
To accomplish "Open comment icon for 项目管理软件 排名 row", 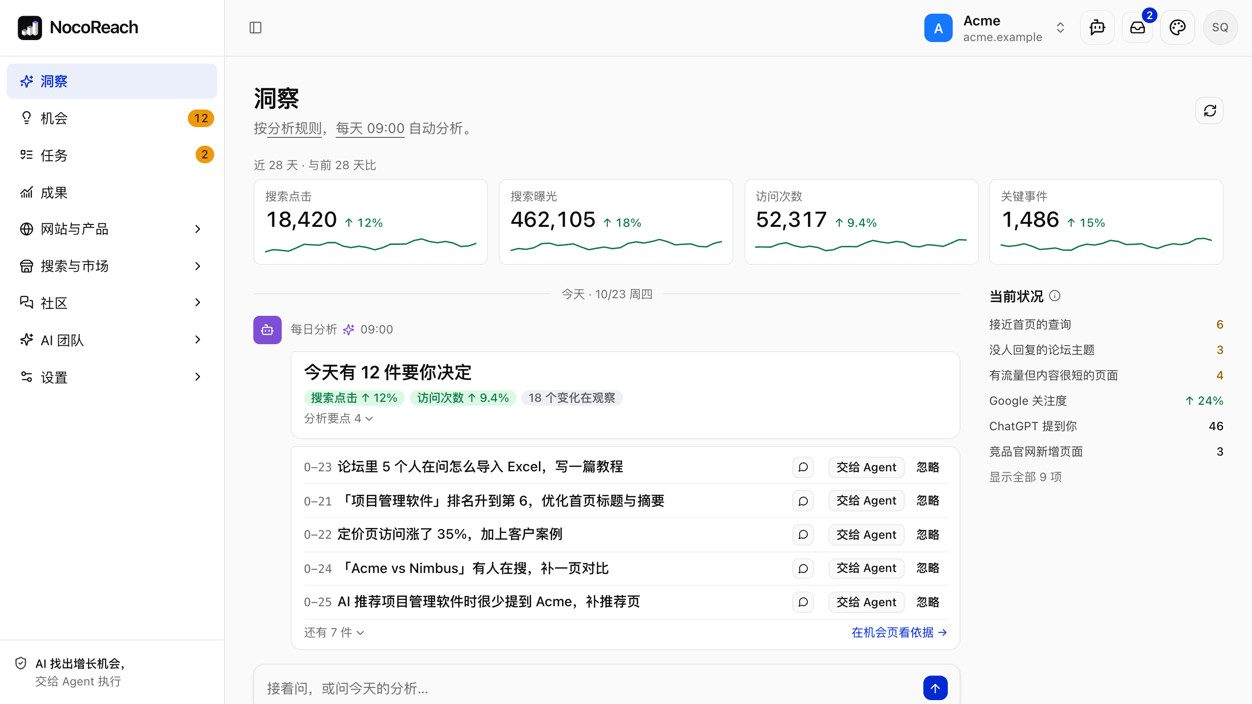I will [x=803, y=501].
